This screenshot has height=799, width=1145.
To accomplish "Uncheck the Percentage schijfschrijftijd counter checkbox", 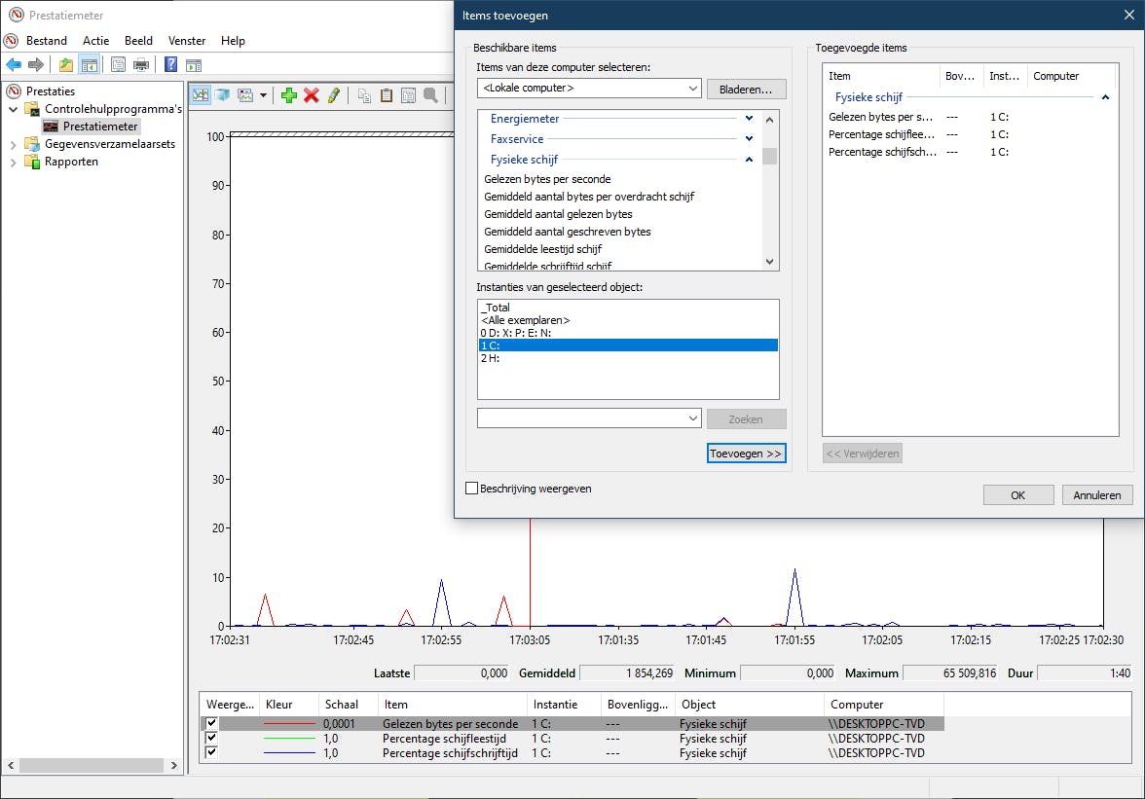I will click(211, 753).
